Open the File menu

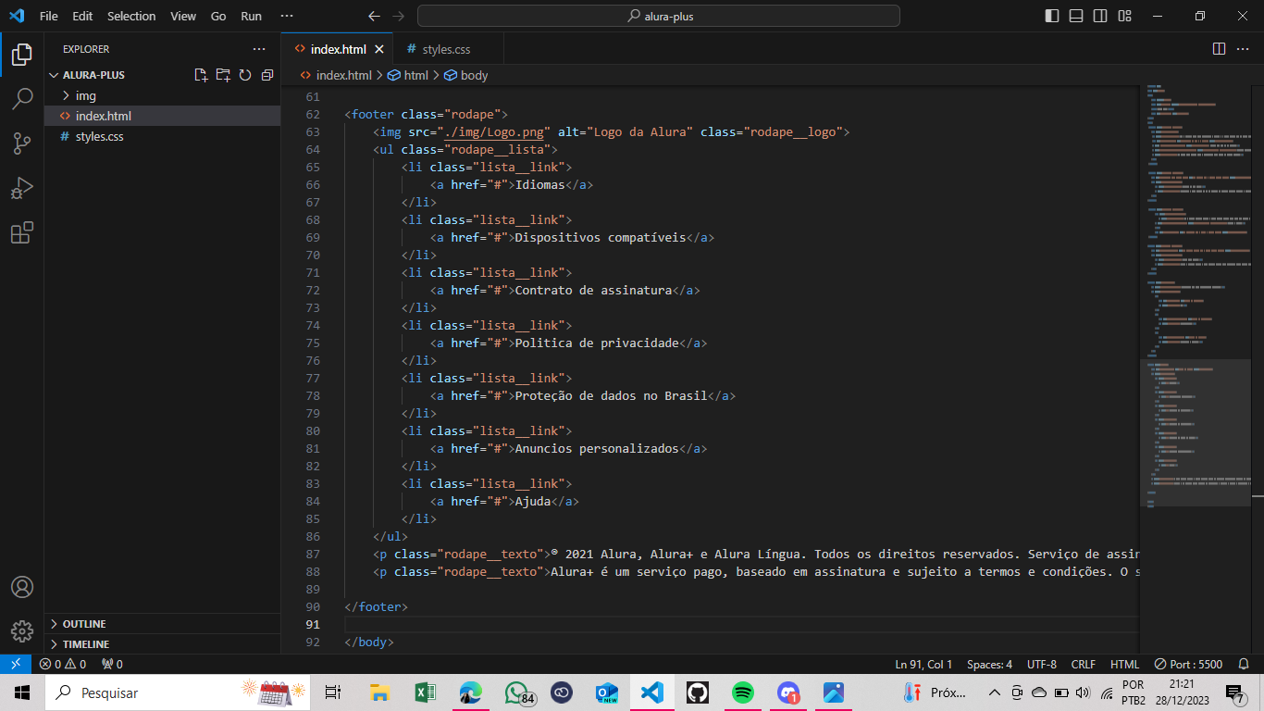(49, 16)
